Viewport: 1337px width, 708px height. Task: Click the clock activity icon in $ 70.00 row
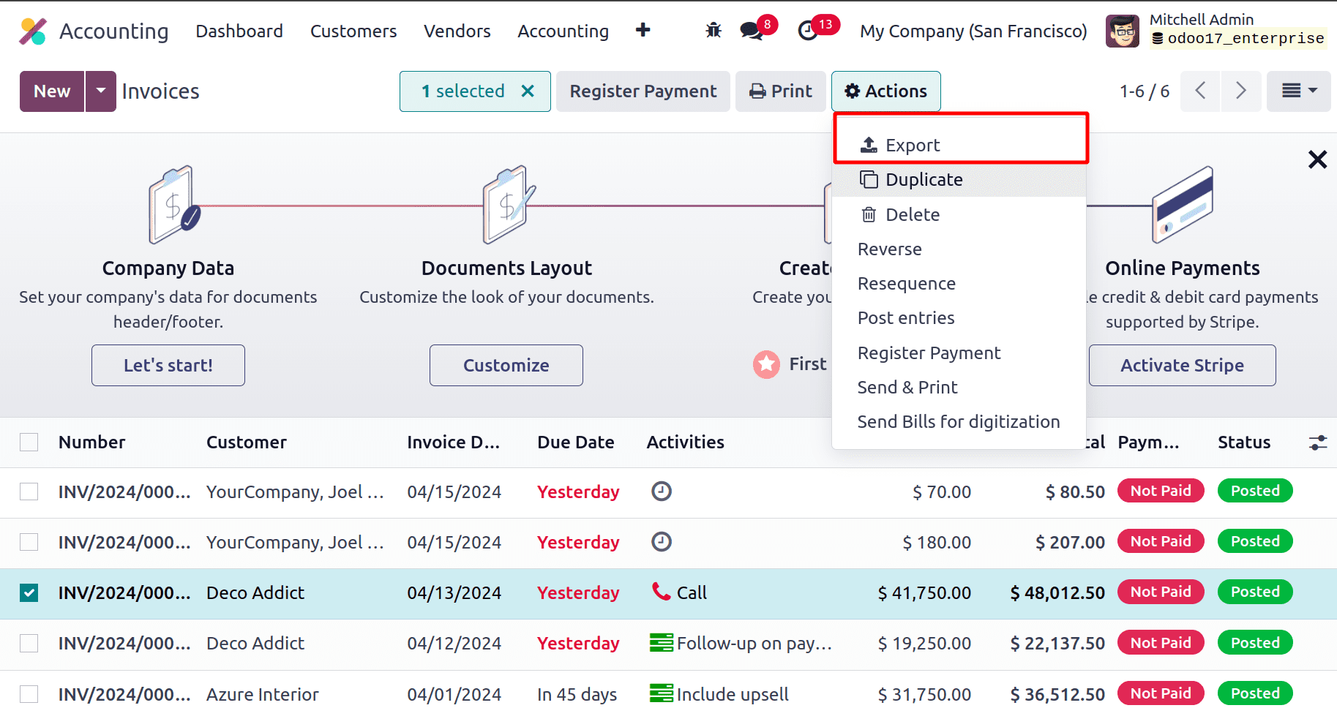tap(662, 491)
